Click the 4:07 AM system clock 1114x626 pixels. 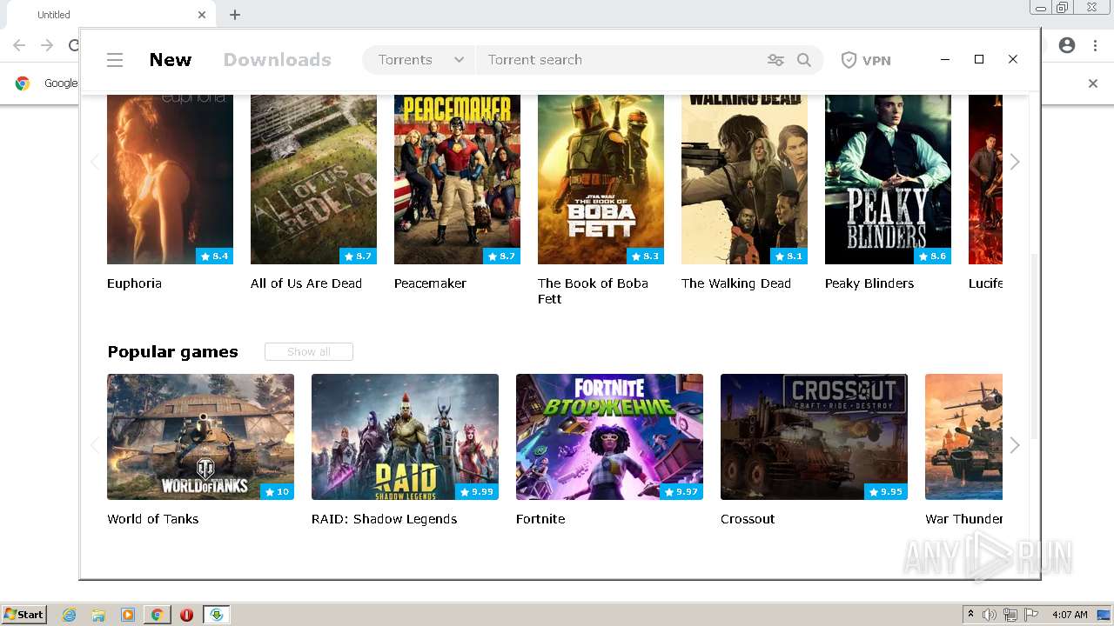(1070, 615)
